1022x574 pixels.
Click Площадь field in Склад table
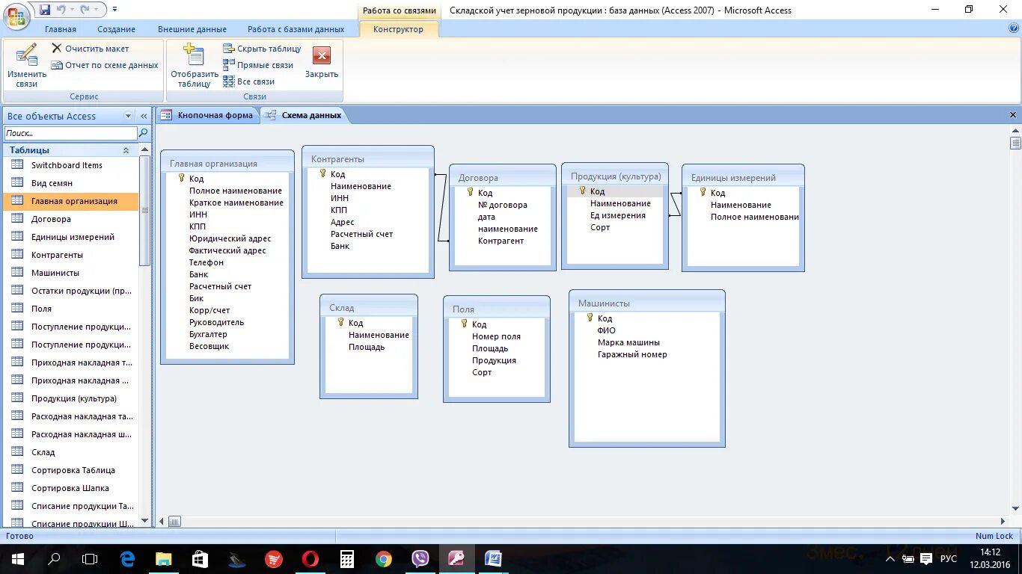pyautogui.click(x=367, y=347)
